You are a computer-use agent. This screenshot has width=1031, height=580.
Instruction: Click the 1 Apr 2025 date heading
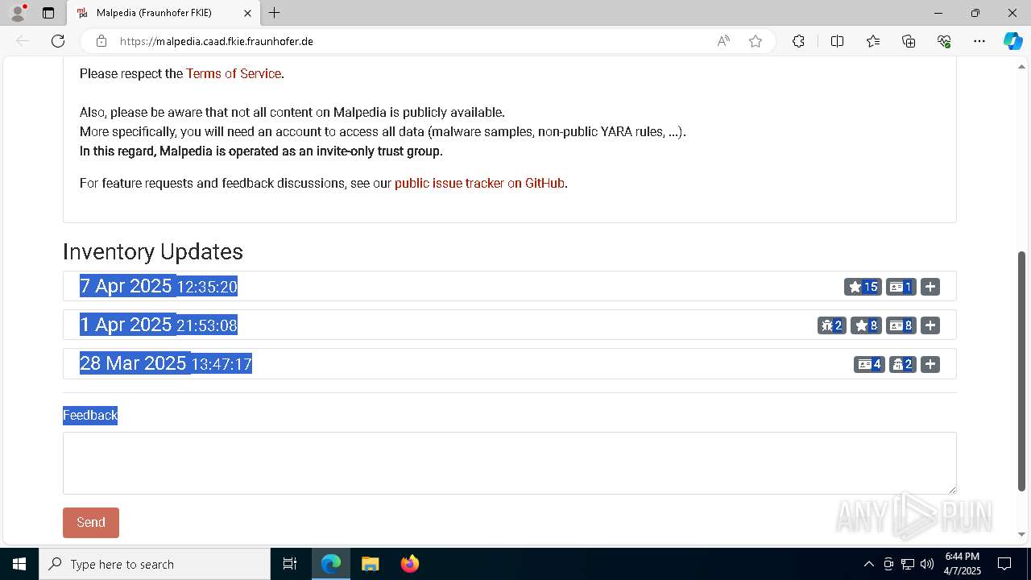click(126, 325)
